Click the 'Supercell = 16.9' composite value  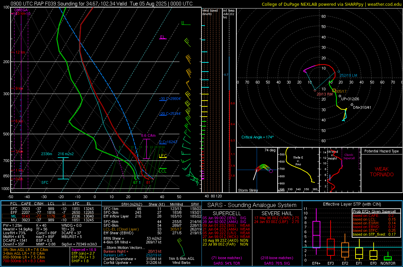[84, 250]
